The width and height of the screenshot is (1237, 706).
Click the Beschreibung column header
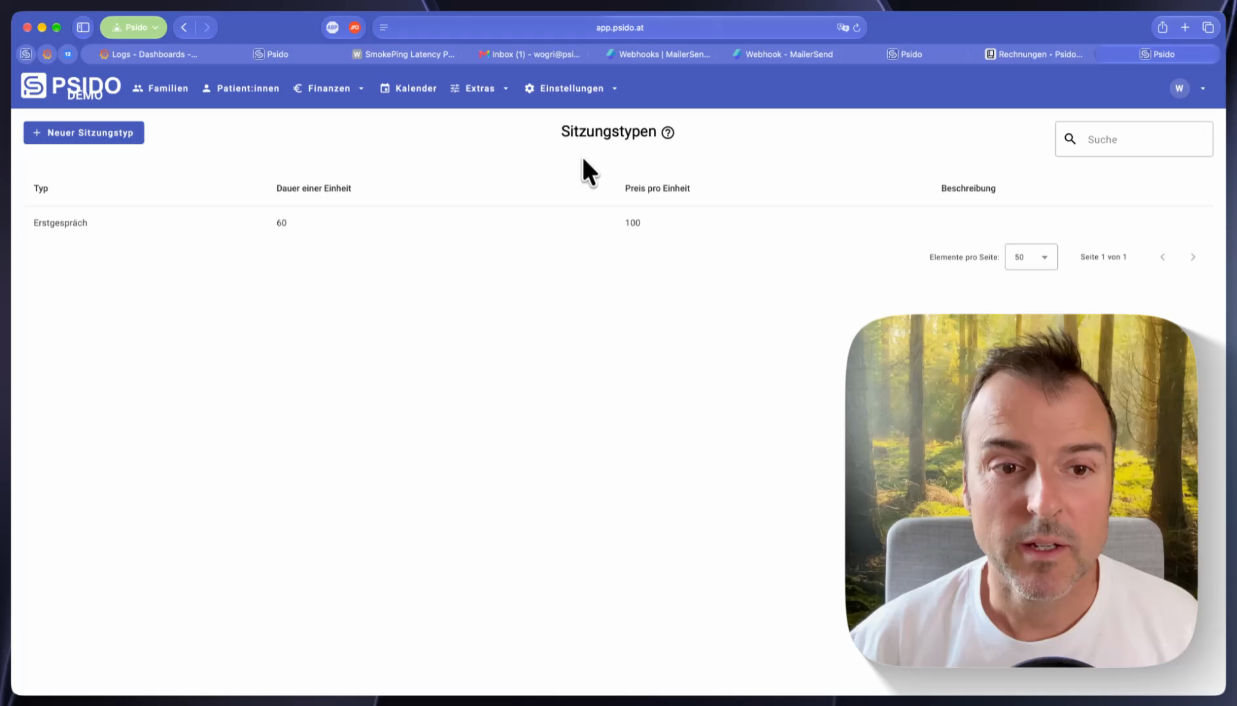pyautogui.click(x=968, y=188)
